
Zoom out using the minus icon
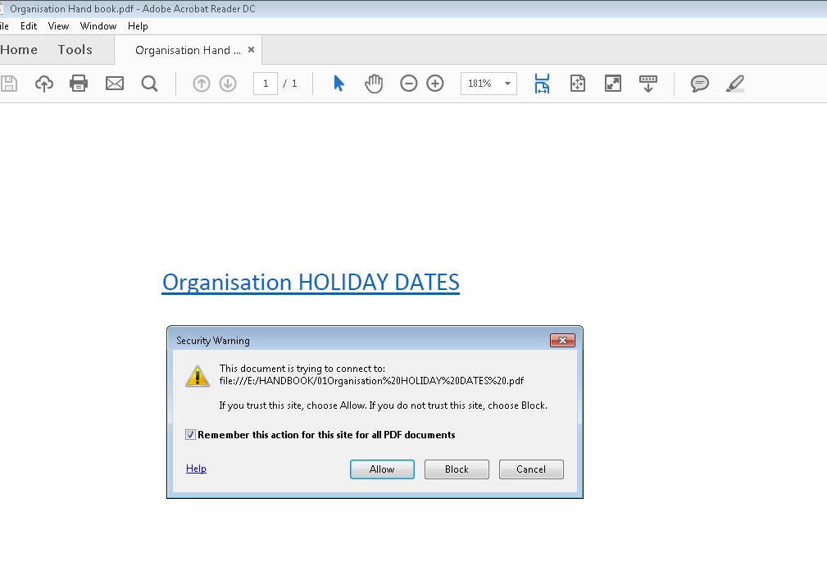tap(409, 83)
